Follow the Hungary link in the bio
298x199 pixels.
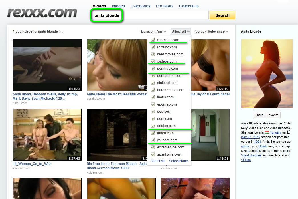click(x=275, y=132)
